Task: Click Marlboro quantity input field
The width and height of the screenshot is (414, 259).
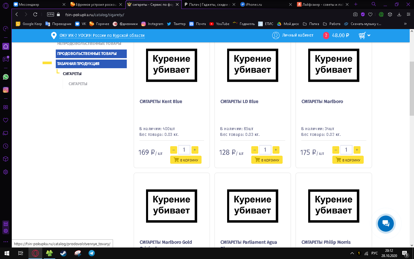Action: tap(346, 150)
